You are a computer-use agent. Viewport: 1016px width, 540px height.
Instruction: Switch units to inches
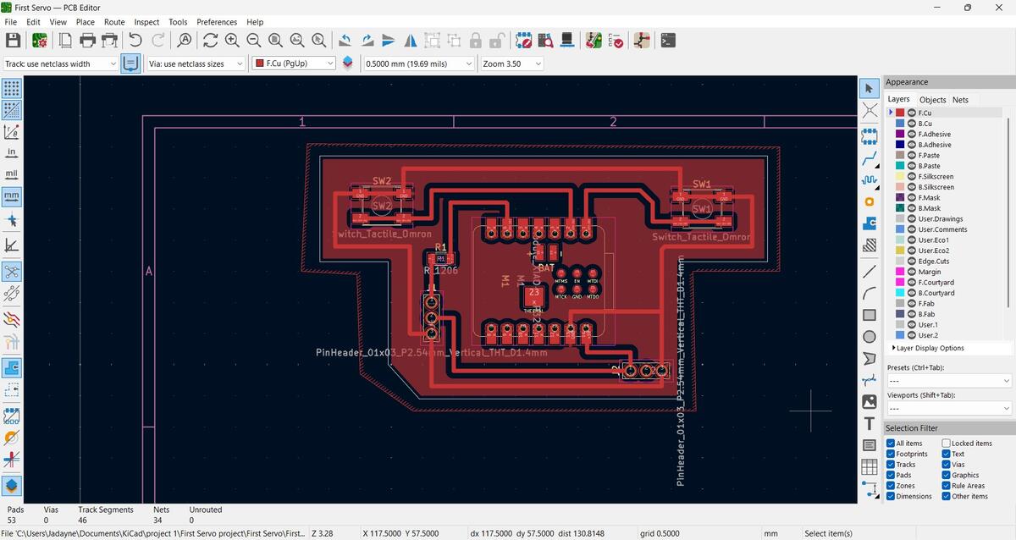pyautogui.click(x=12, y=153)
